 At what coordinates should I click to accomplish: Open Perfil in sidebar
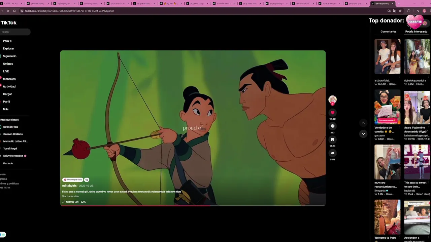(x=6, y=102)
